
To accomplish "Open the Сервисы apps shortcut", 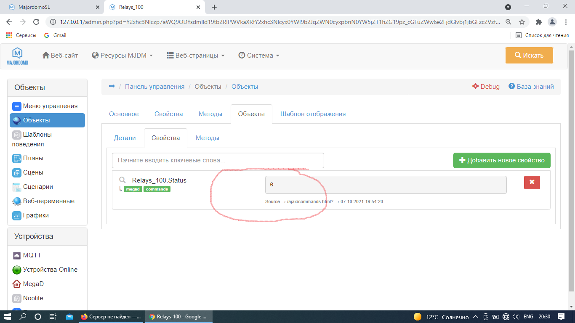I will (x=21, y=35).
